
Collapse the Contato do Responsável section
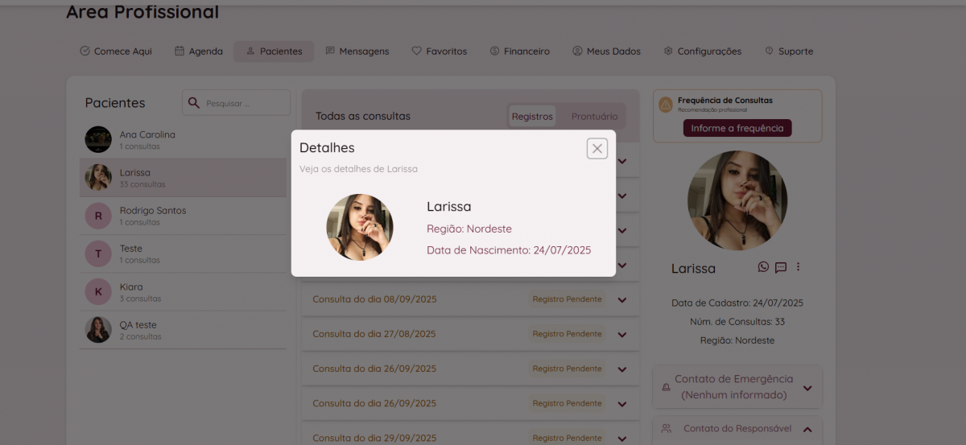coord(807,429)
